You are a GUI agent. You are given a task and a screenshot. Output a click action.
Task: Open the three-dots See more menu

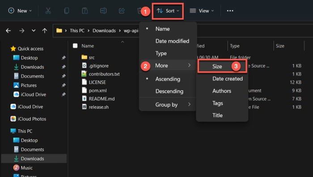coord(230,11)
